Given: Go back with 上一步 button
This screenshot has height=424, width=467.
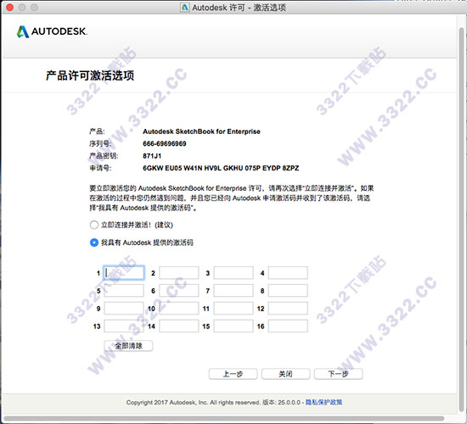Looking at the screenshot, I should pyautogui.click(x=233, y=374).
